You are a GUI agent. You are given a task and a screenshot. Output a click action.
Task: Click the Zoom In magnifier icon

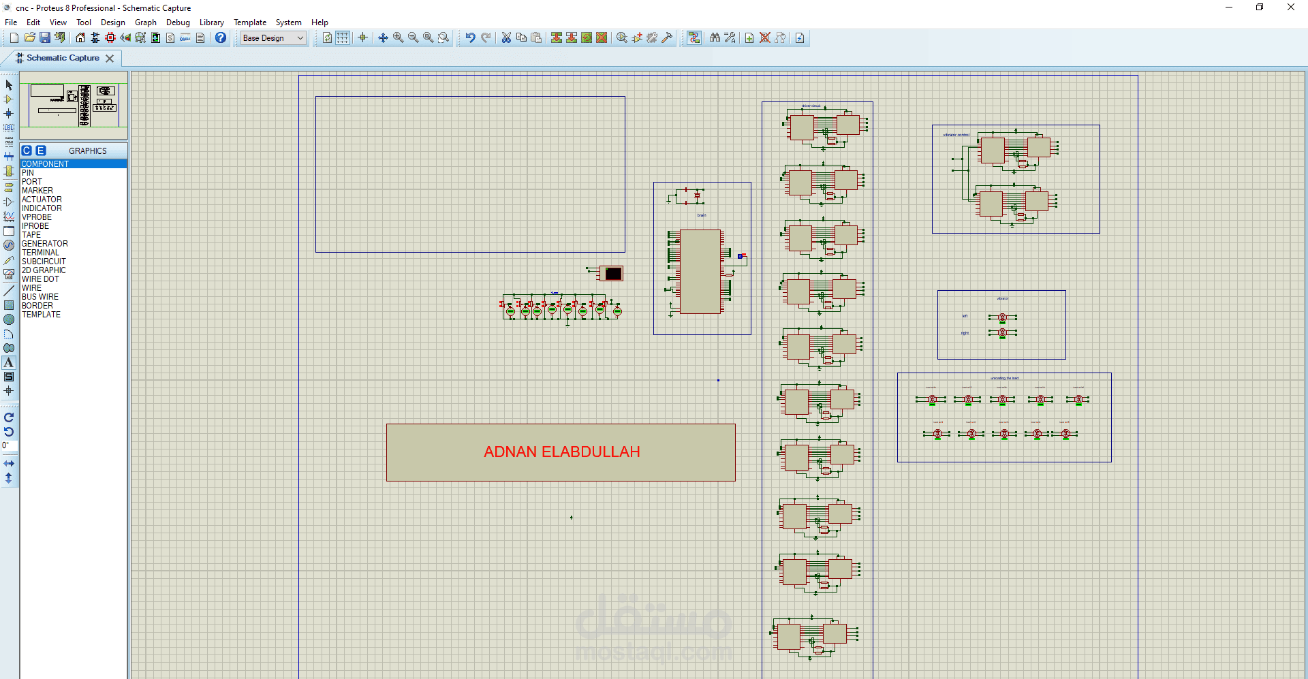click(x=399, y=38)
